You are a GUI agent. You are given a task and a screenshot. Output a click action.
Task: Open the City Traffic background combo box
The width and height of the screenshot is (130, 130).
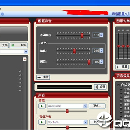click(67, 122)
